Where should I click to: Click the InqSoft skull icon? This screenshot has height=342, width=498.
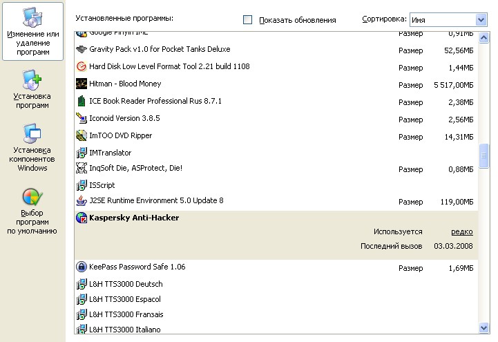pos(82,168)
